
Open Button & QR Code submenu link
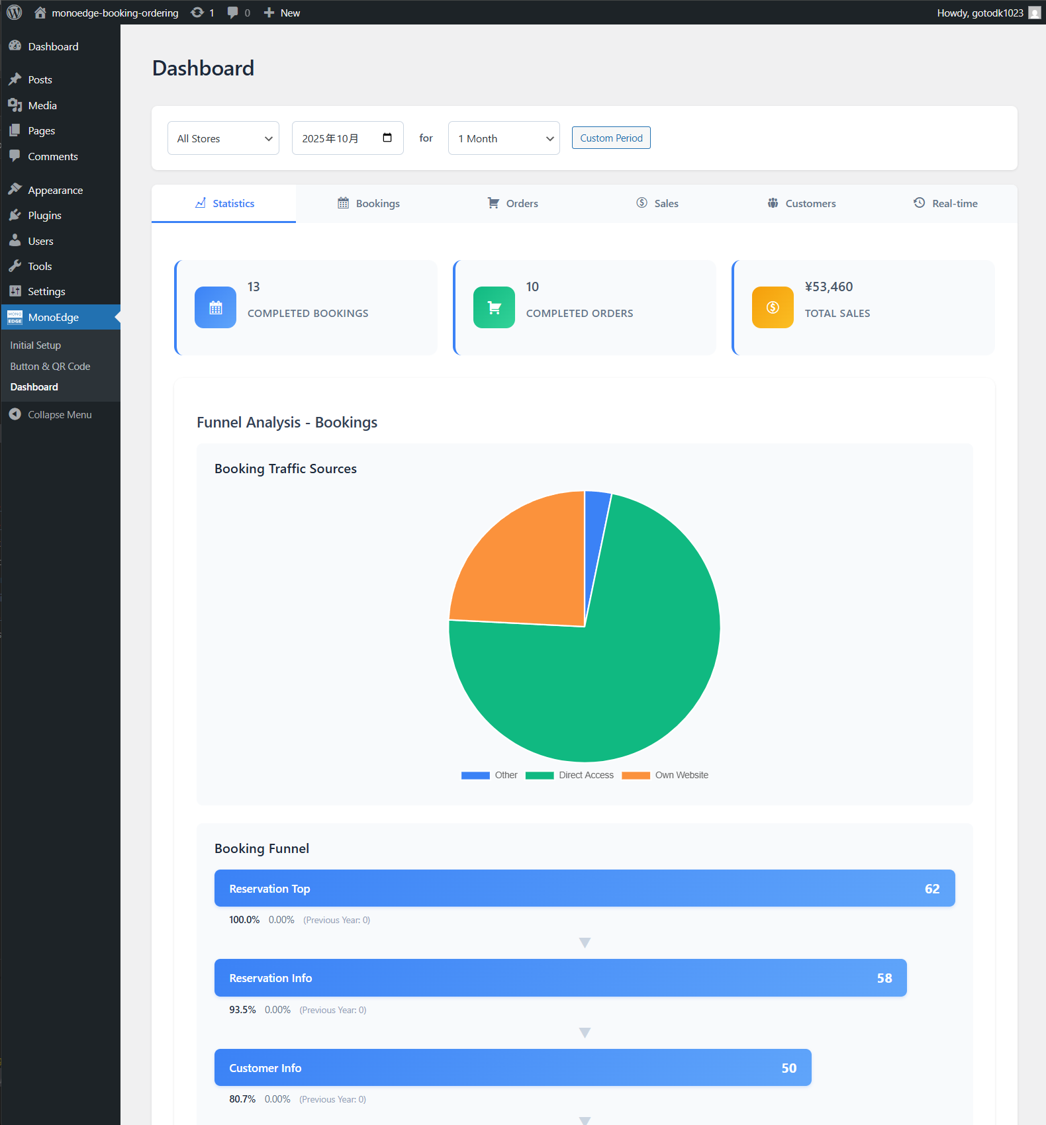tap(50, 366)
